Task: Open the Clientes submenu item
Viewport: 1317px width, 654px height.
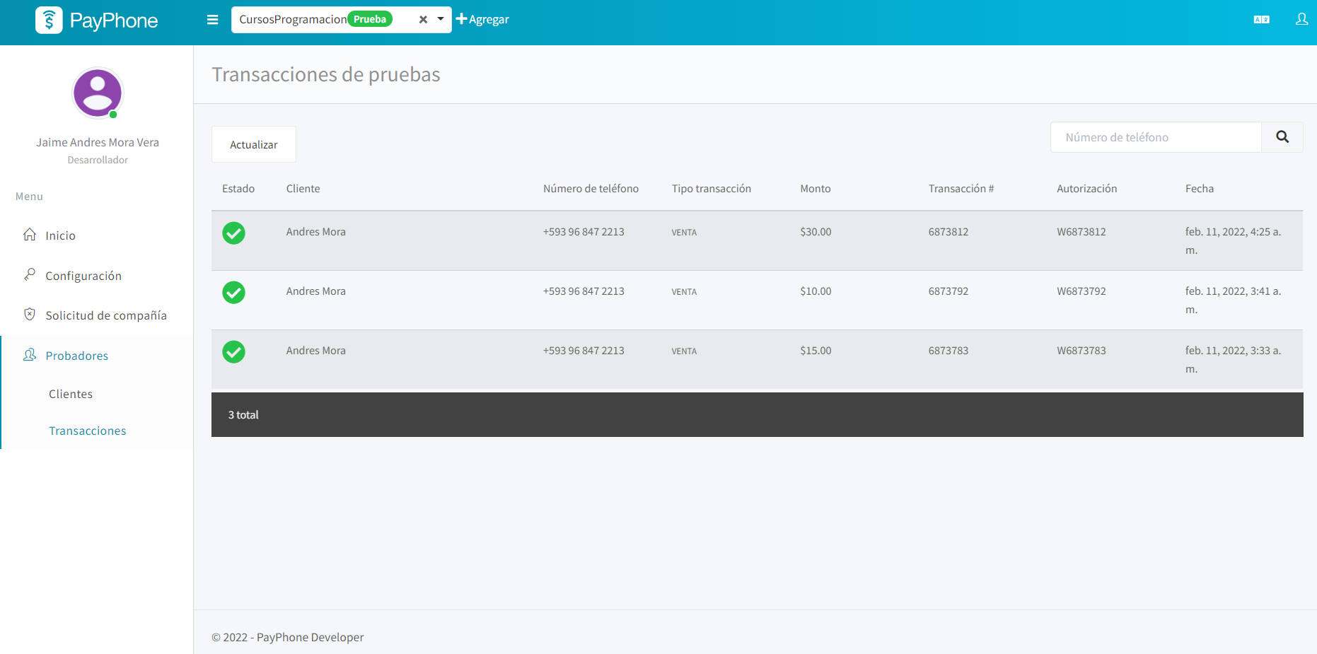Action: pos(71,394)
